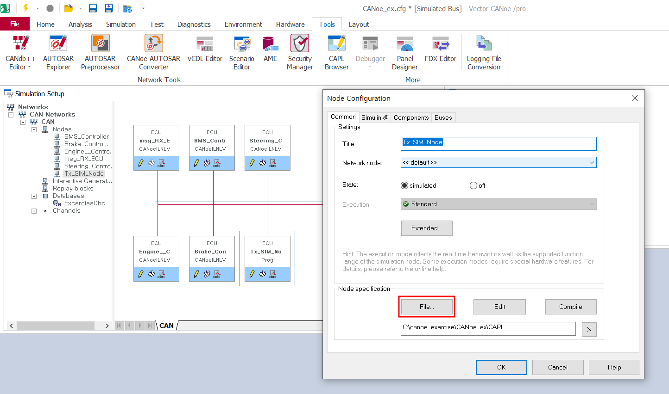Image resolution: width=669 pixels, height=394 pixels.
Task: Collapse the Nodes tree branch
Action: click(x=34, y=129)
